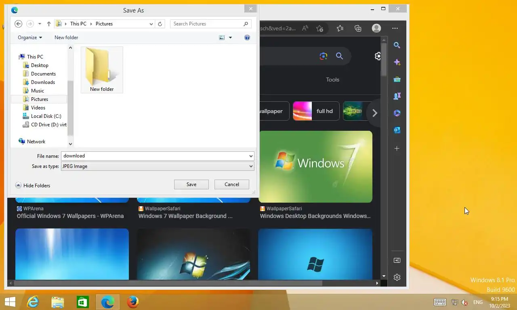Click the Save button
The width and height of the screenshot is (517, 310).
[x=191, y=184]
